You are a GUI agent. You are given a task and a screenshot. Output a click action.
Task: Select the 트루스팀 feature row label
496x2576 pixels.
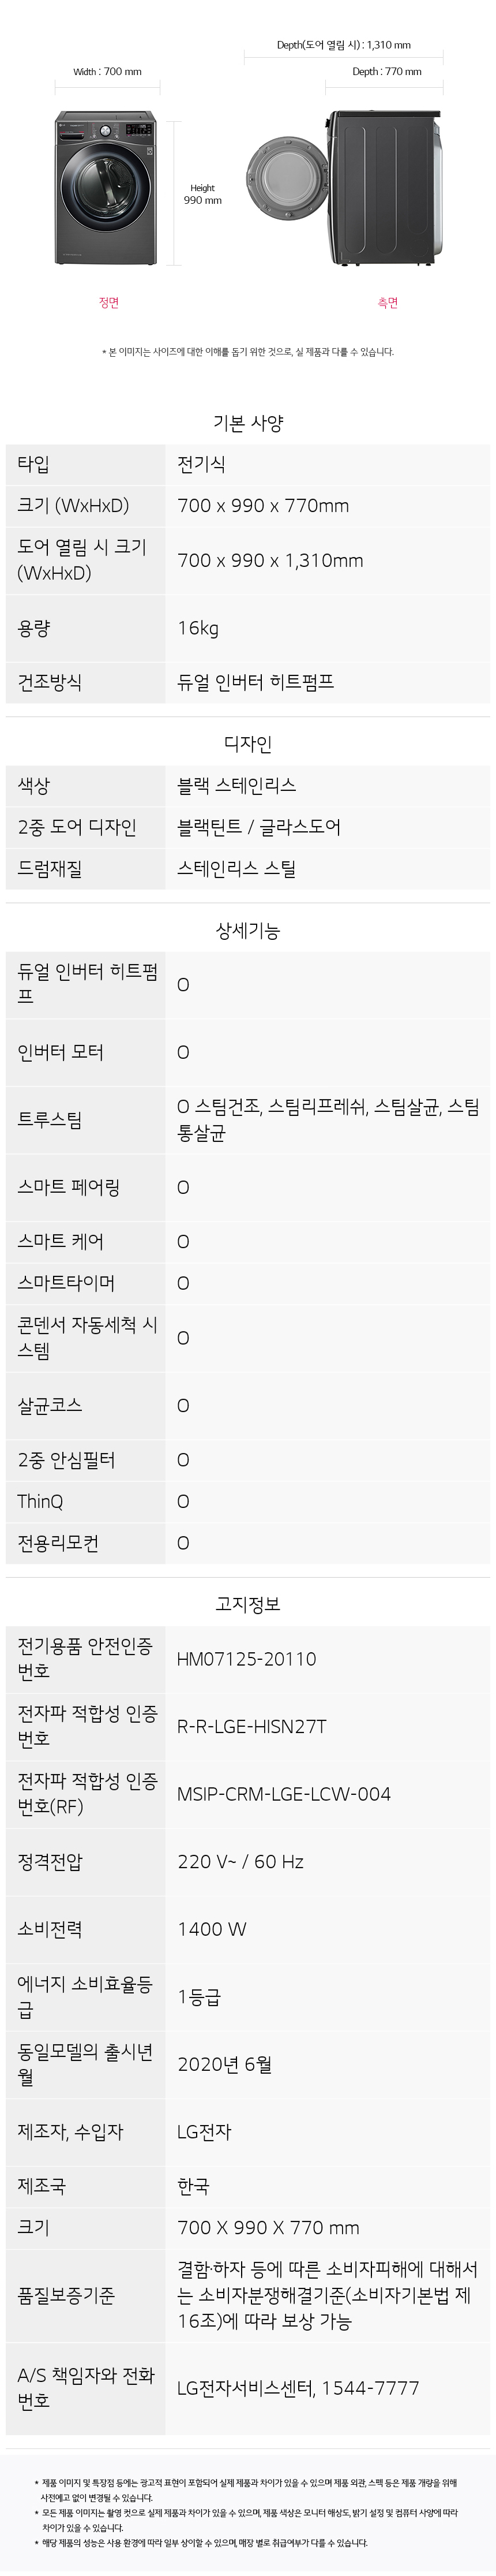click(50, 1120)
